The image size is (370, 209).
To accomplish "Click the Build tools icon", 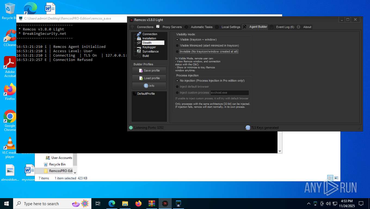I will (139, 56).
